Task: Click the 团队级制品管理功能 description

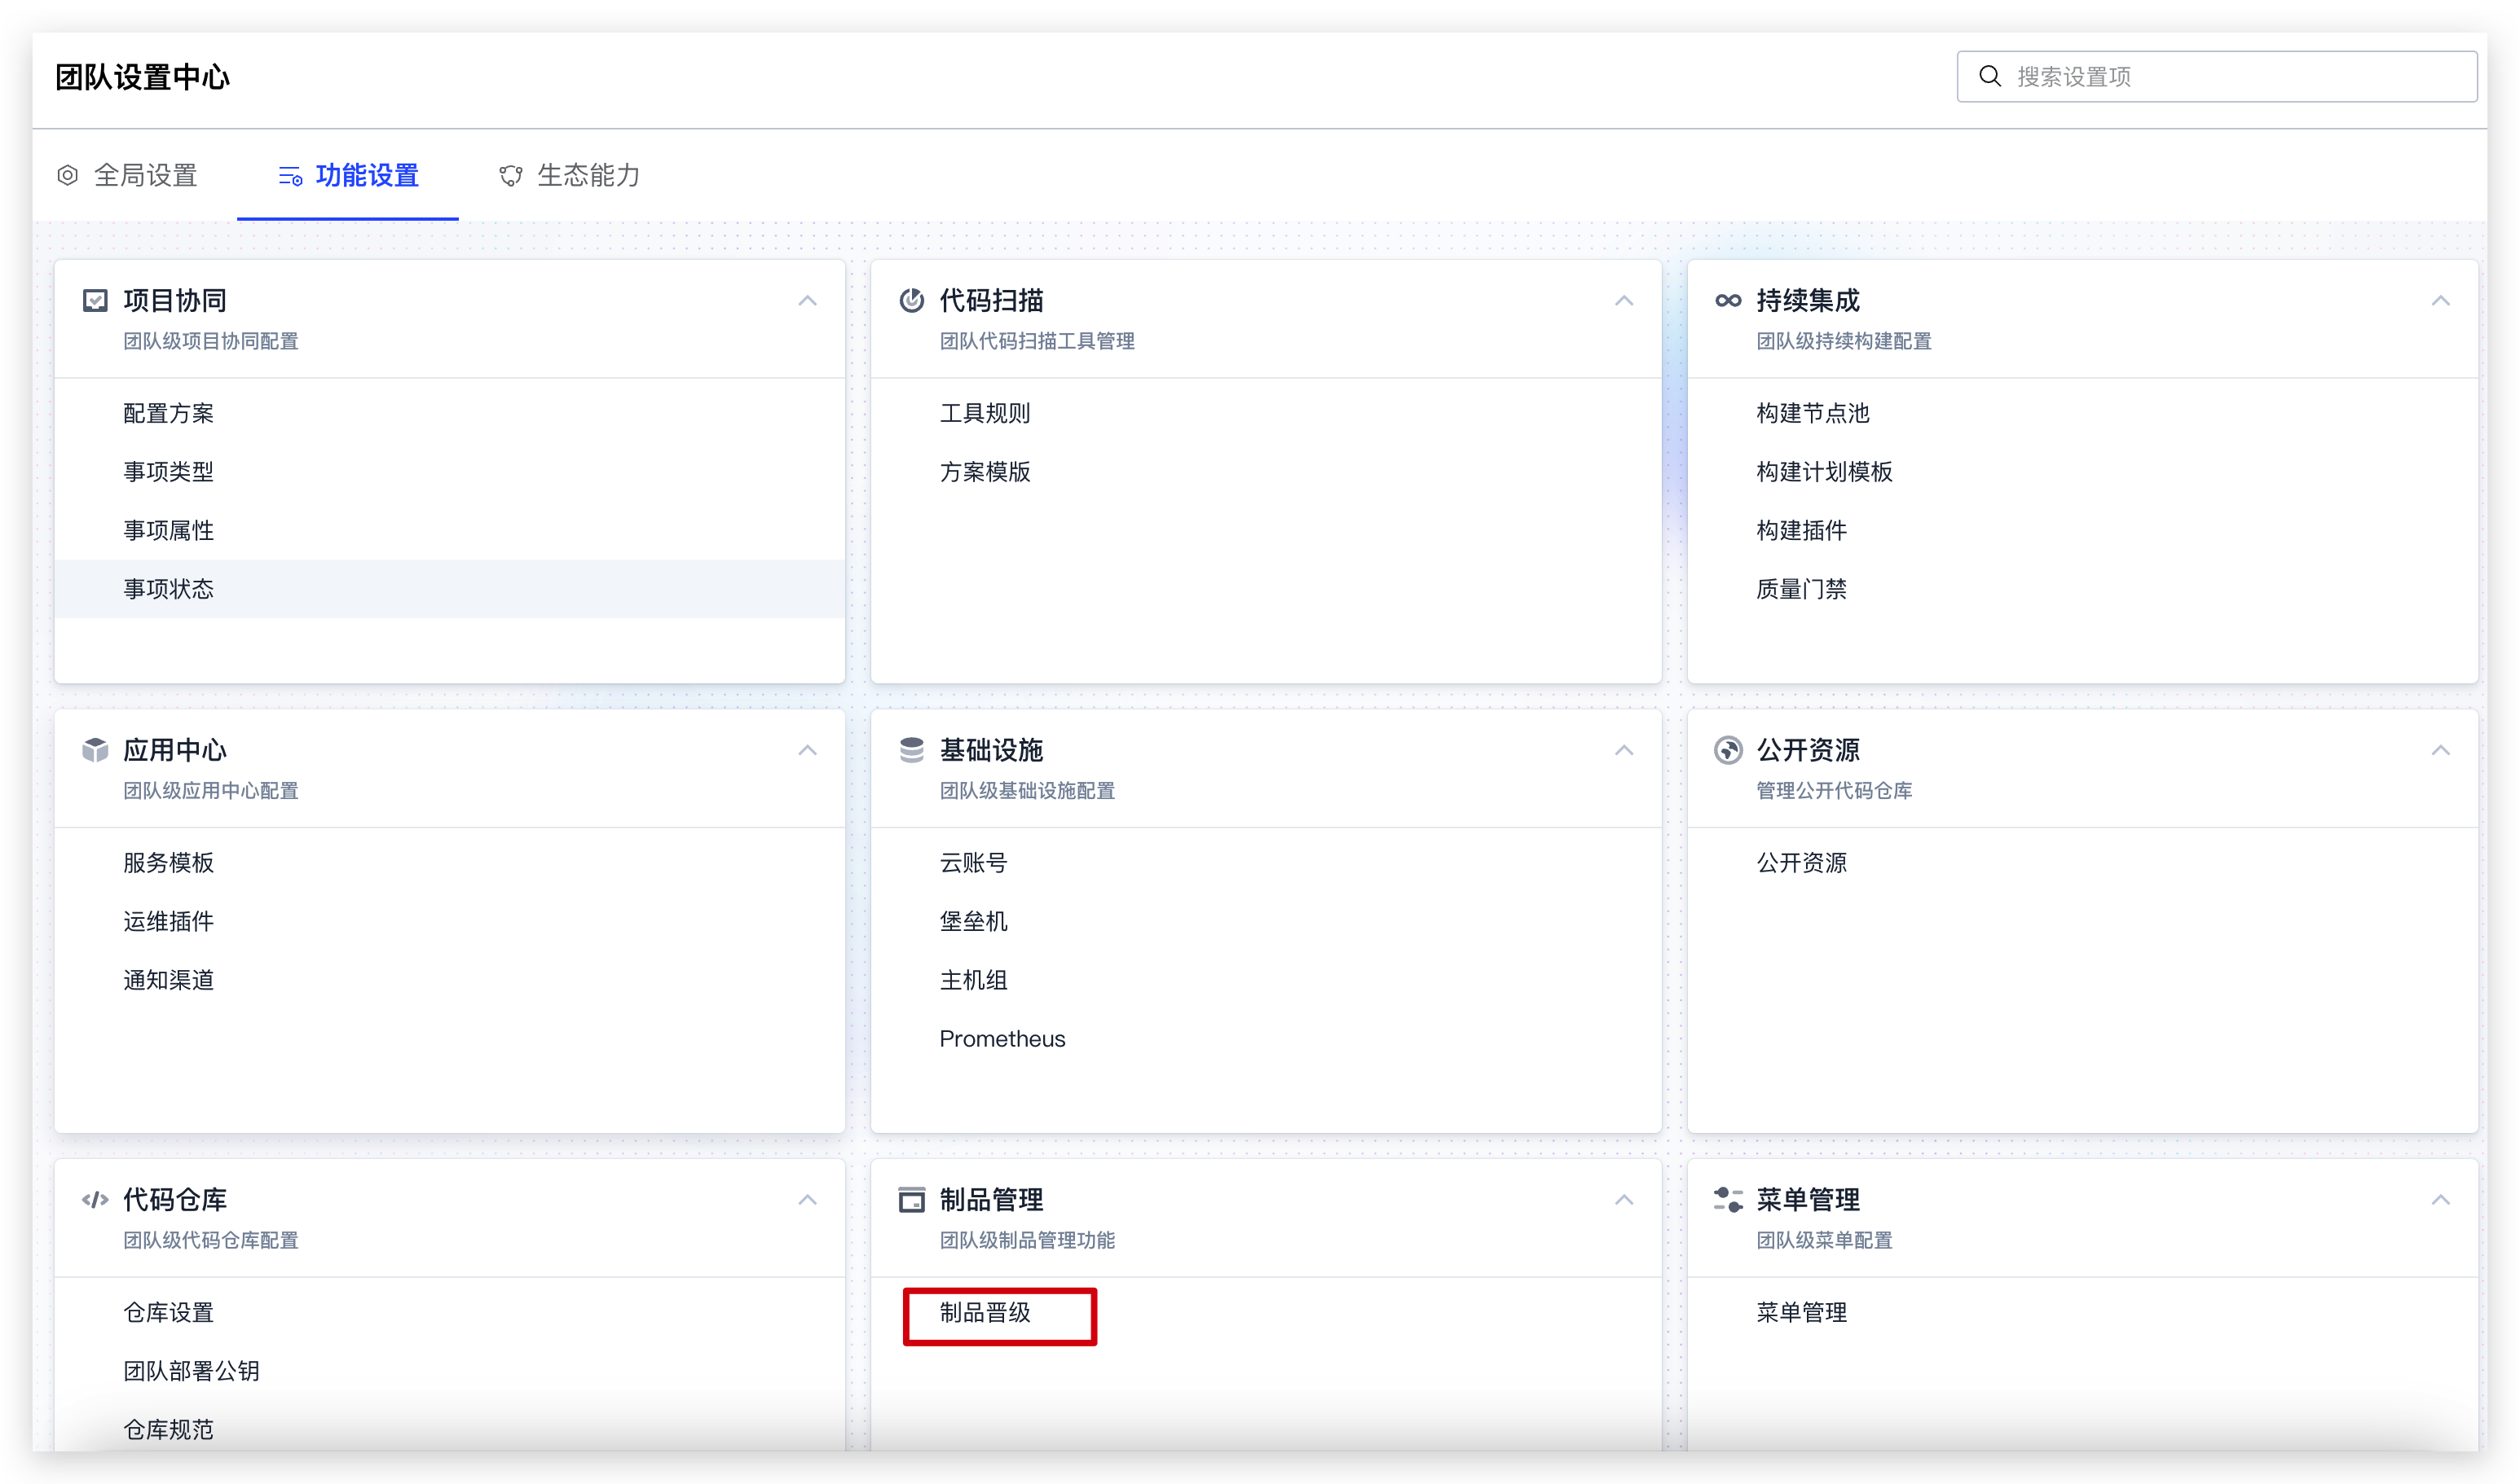Action: pos(1028,1240)
